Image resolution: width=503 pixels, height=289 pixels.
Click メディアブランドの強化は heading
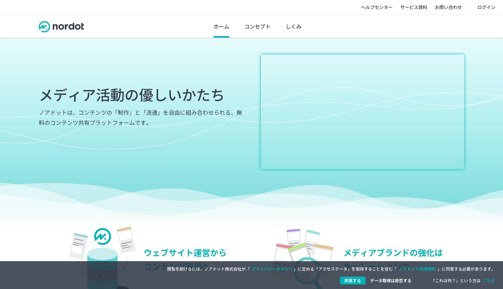click(x=393, y=253)
